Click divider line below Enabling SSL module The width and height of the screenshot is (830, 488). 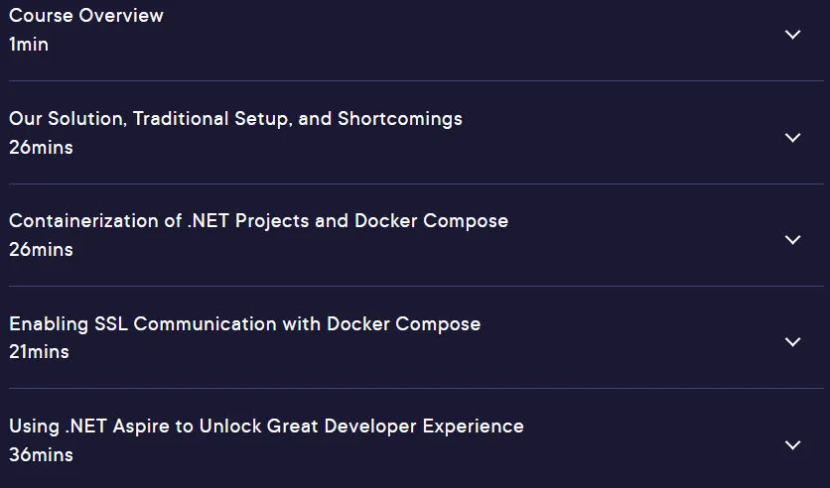pyautogui.click(x=416, y=388)
